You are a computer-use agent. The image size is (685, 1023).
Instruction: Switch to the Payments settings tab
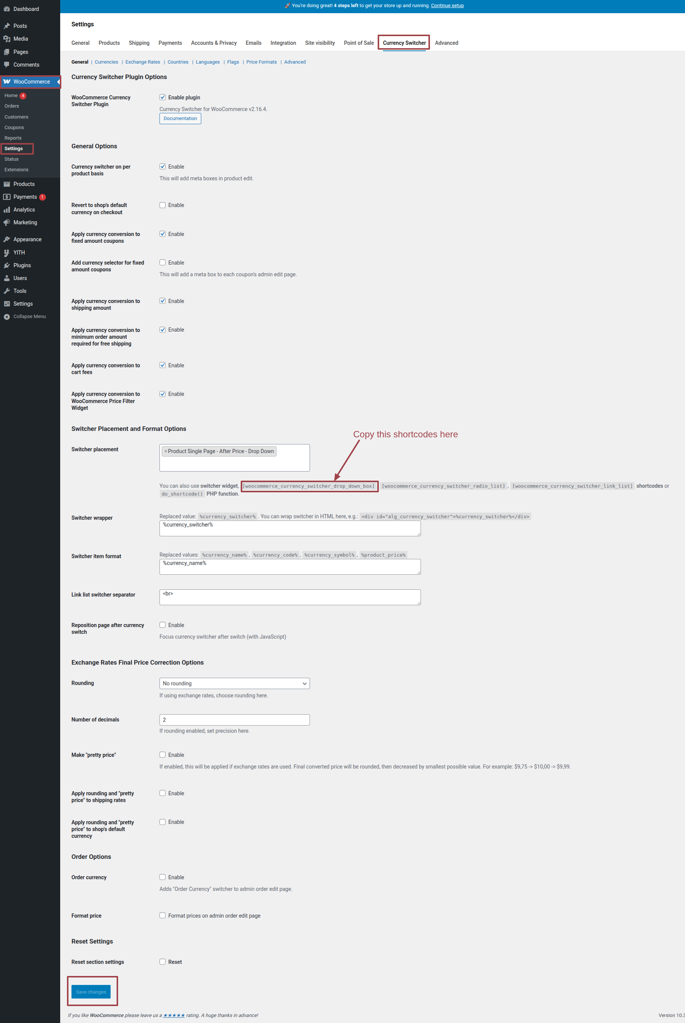click(x=170, y=43)
